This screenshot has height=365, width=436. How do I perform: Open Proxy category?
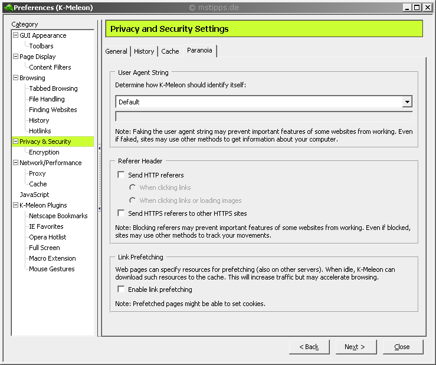point(37,173)
